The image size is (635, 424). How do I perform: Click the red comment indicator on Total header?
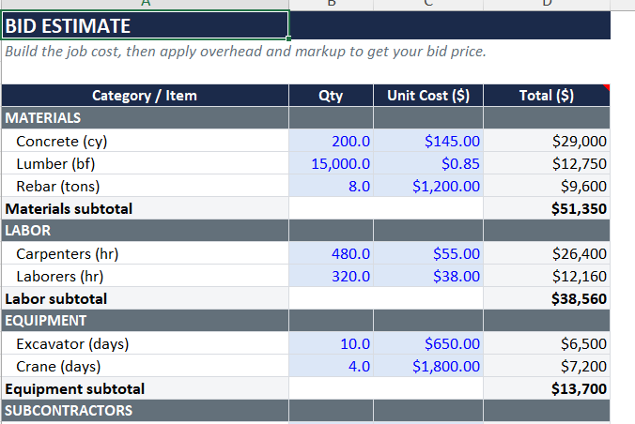[x=606, y=87]
